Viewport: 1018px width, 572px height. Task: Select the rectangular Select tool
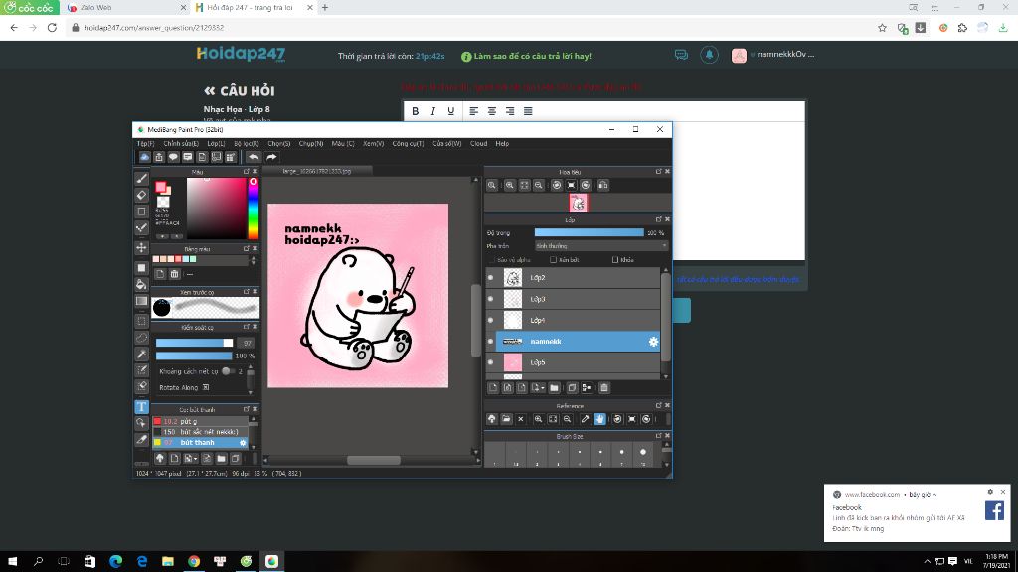[x=141, y=321]
